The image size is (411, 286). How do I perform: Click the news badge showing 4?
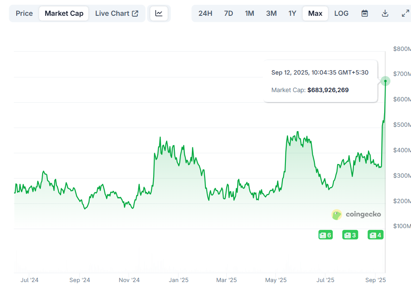375,235
